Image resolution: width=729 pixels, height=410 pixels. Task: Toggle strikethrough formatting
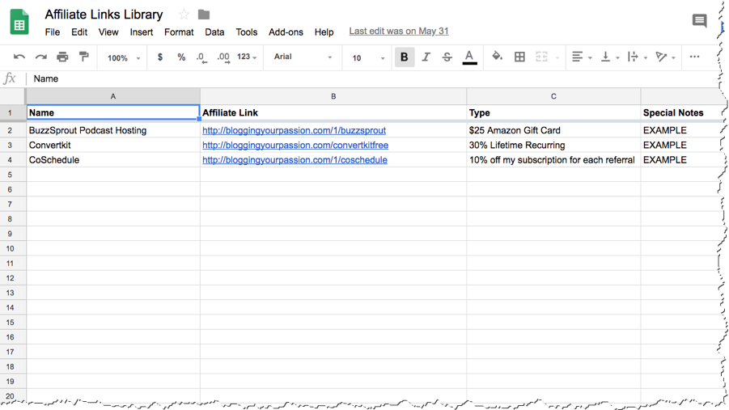pos(447,57)
